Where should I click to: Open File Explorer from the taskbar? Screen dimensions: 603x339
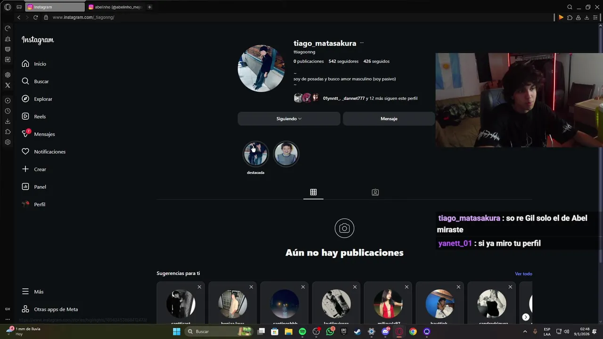[x=288, y=331]
